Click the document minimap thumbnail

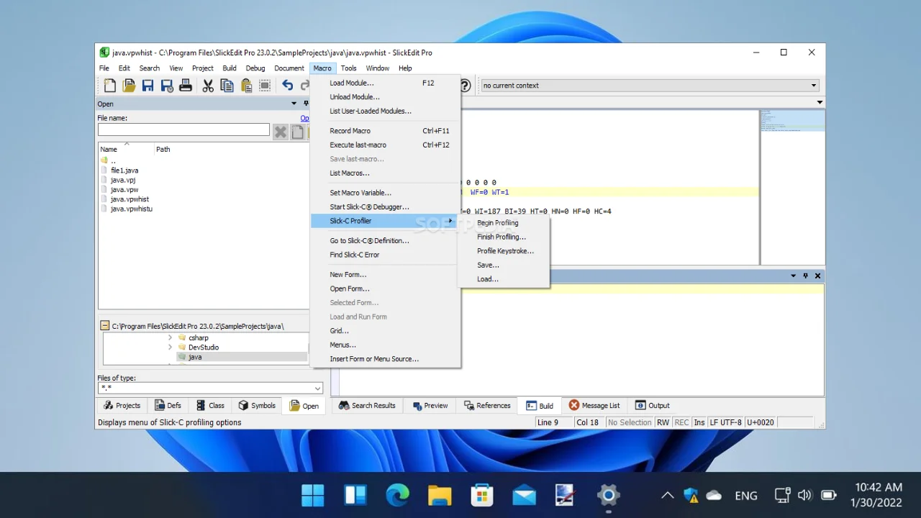tap(792, 120)
